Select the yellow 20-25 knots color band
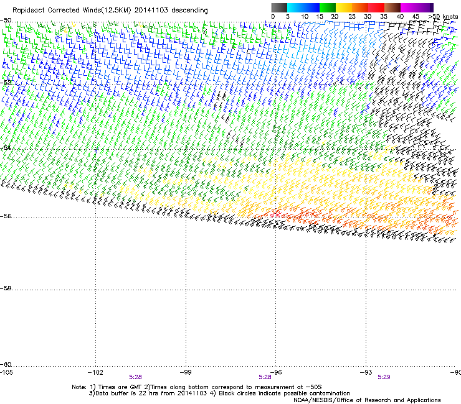461x404 pixels. (344, 7)
